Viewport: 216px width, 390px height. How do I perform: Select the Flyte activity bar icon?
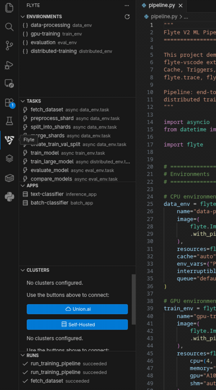point(9,140)
